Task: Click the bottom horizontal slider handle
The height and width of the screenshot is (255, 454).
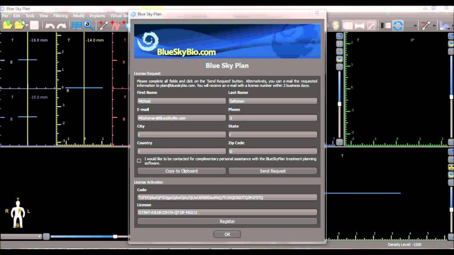Action: [115, 236]
